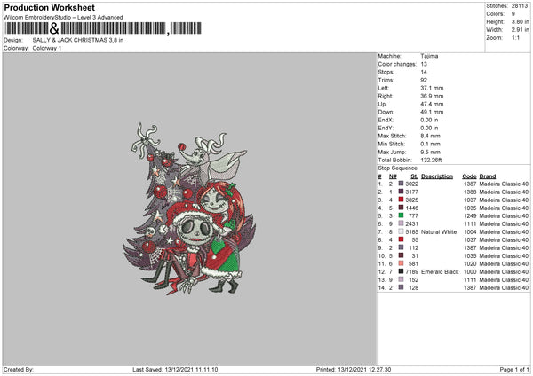Select the "Natural White" description
The height and width of the screenshot is (376, 533).
[x=439, y=232]
